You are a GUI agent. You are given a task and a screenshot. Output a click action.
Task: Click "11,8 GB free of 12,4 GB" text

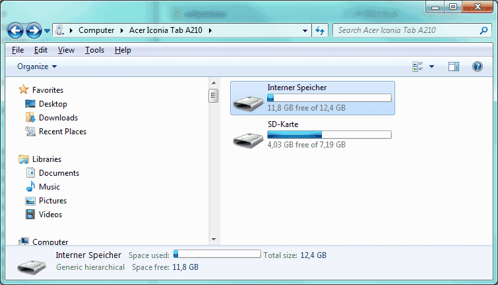point(306,108)
